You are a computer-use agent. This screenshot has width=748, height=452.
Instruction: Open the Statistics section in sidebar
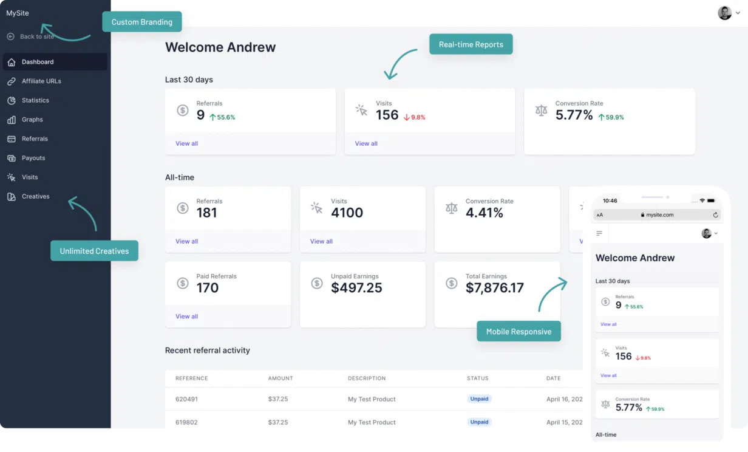coord(35,100)
